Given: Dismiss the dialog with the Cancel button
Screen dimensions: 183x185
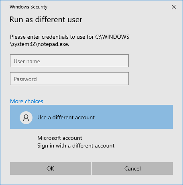Looking at the screenshot, I should [x=132, y=168].
